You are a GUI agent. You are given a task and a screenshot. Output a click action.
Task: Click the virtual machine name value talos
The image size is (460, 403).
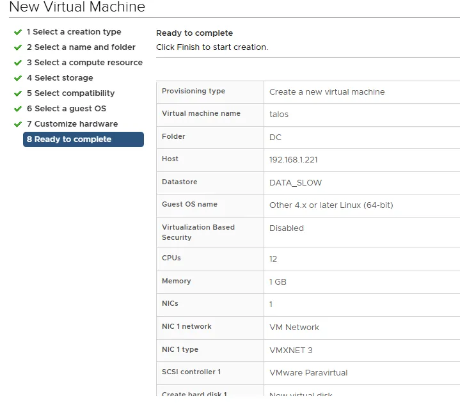[x=279, y=115]
